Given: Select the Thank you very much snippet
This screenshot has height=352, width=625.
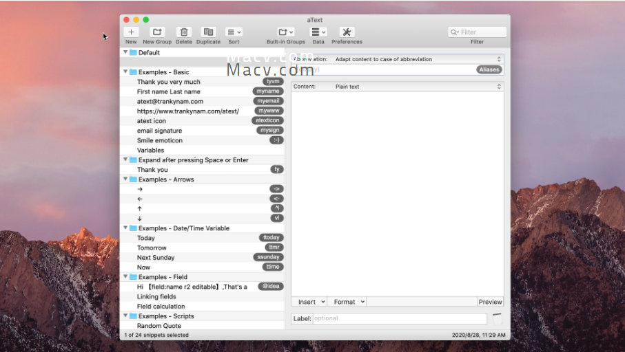Looking at the screenshot, I should (202, 82).
